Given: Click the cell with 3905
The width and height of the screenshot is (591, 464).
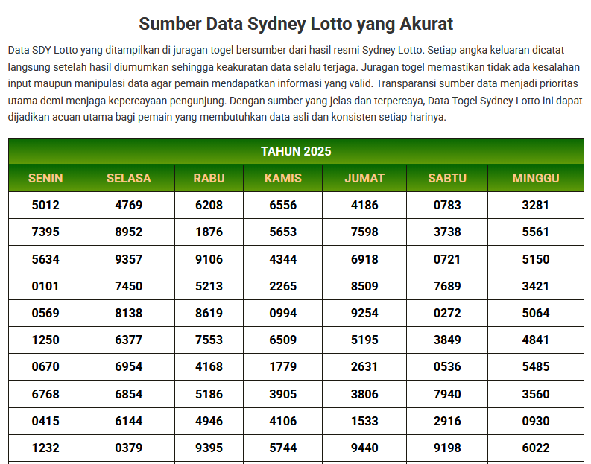Looking at the screenshot, I should pyautogui.click(x=283, y=394).
